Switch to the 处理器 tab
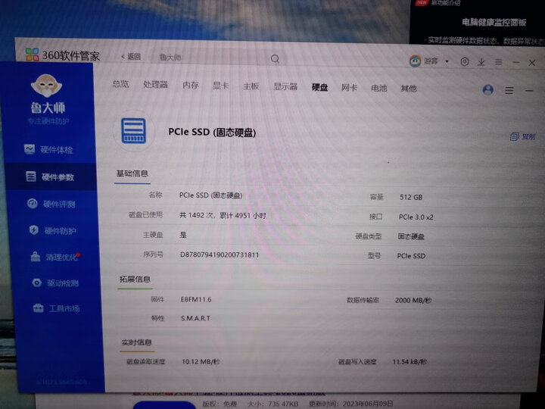Image resolution: width=545 pixels, height=409 pixels. [x=155, y=85]
